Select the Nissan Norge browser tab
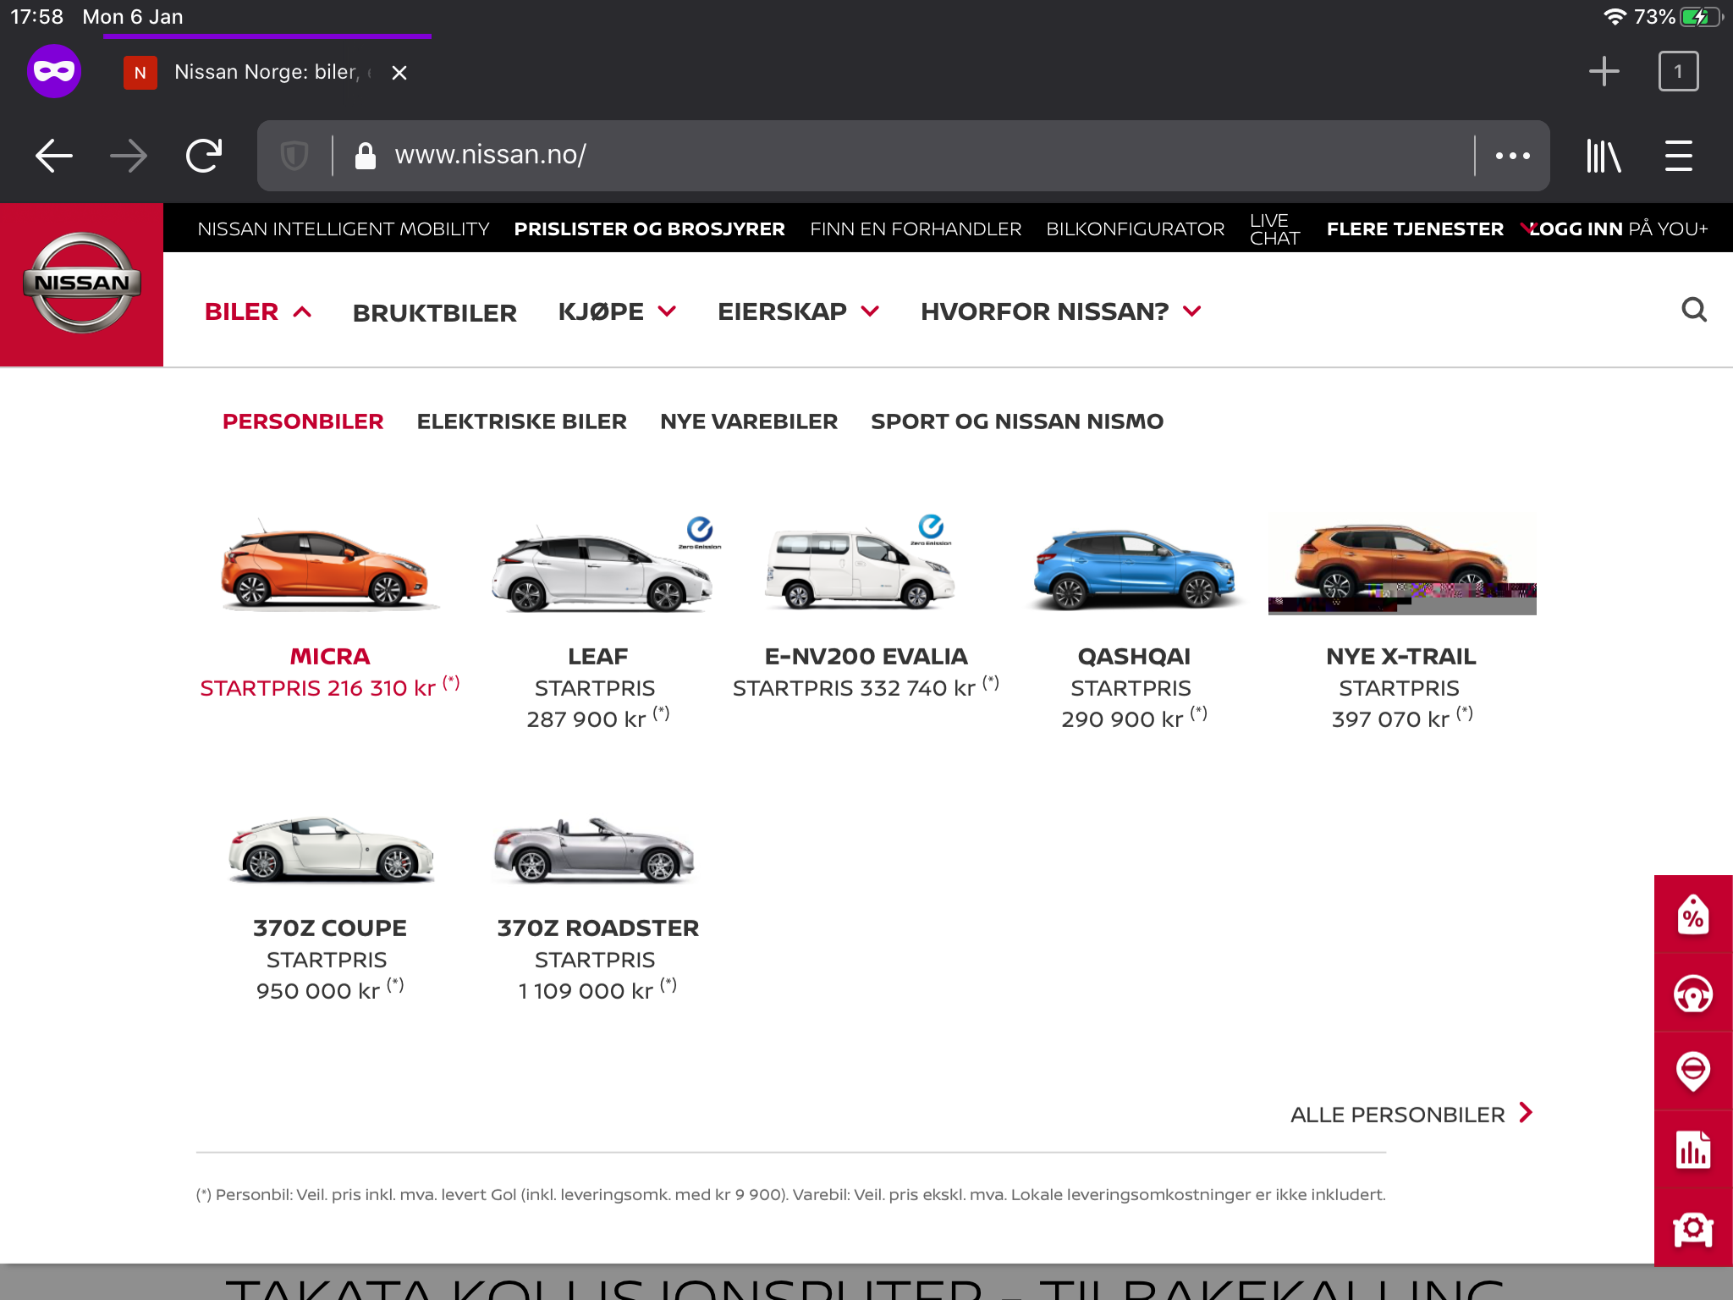 point(267,72)
